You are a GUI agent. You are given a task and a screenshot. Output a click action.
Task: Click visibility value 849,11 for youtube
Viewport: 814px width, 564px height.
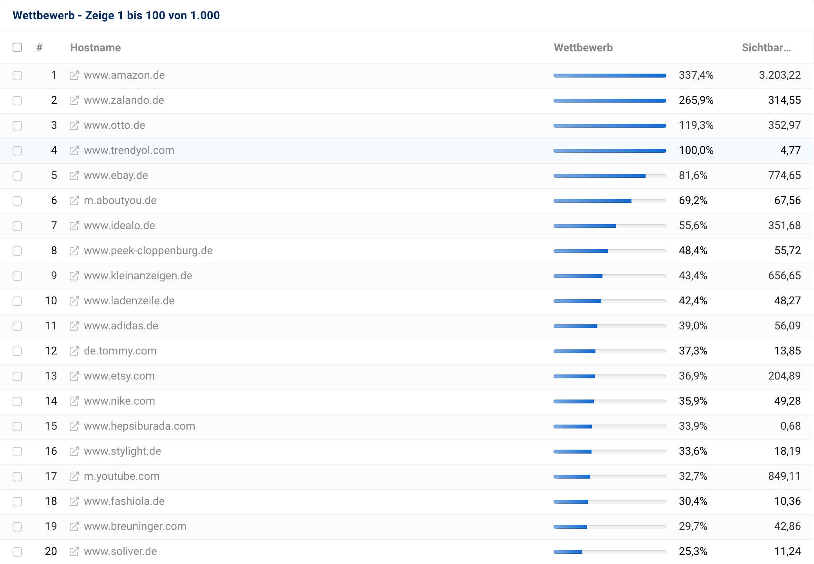pyautogui.click(x=784, y=476)
